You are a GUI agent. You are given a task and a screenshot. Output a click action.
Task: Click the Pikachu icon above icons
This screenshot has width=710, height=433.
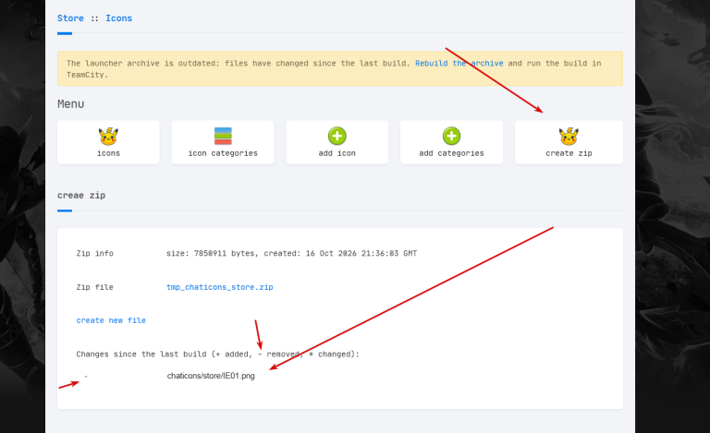[108, 136]
